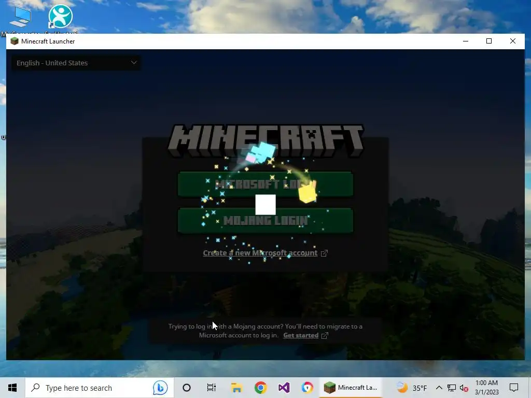Maximize the Minecraft Launcher window

(489, 41)
